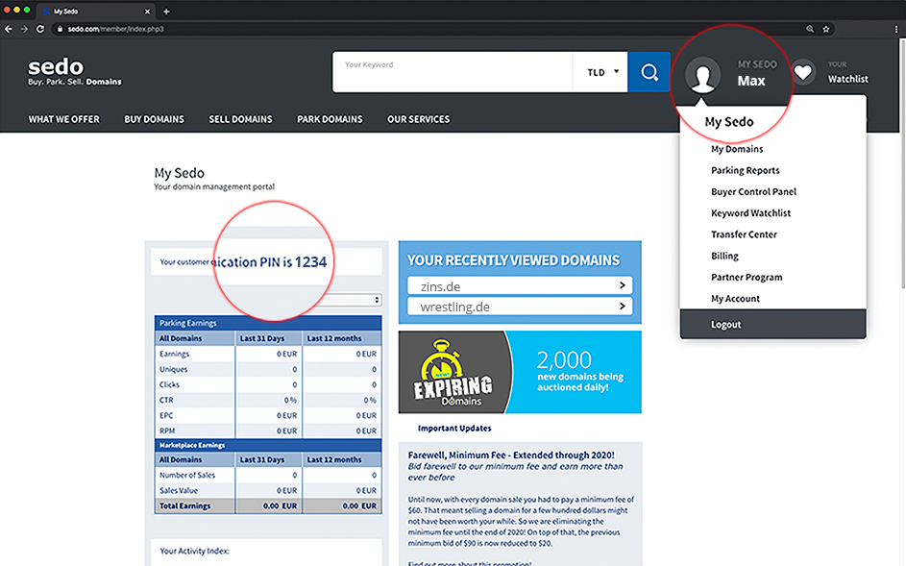Click the Sales Value row label
The image size is (906, 566).
(x=179, y=490)
